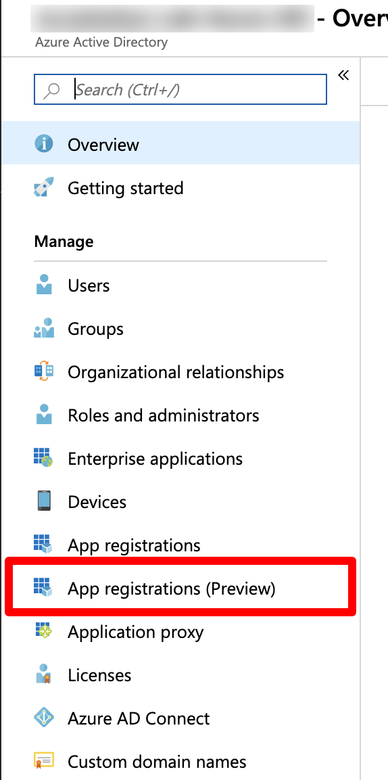388x780 pixels.
Task: Click the Azure Active Directory subtitle
Action: pyautogui.click(x=101, y=43)
